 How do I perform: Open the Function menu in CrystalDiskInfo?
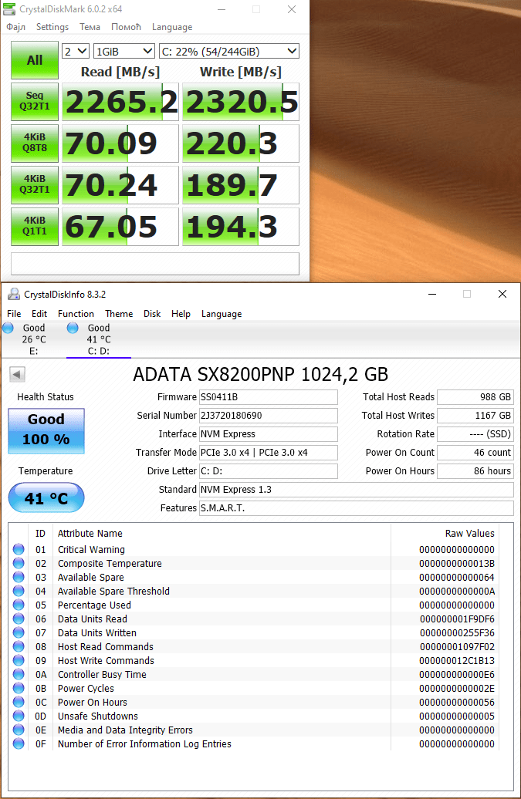tap(76, 314)
